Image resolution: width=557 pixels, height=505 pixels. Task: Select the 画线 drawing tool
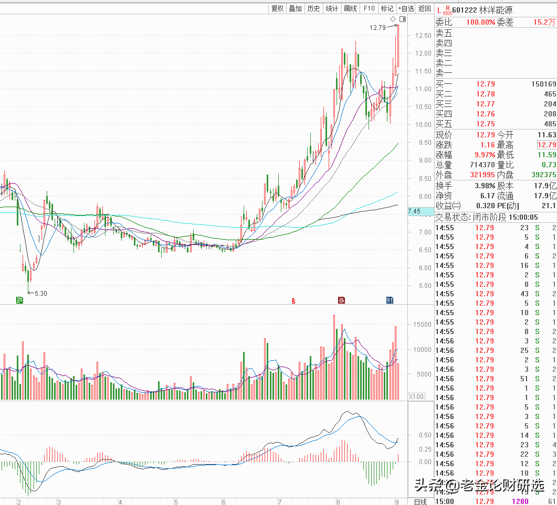click(351, 8)
